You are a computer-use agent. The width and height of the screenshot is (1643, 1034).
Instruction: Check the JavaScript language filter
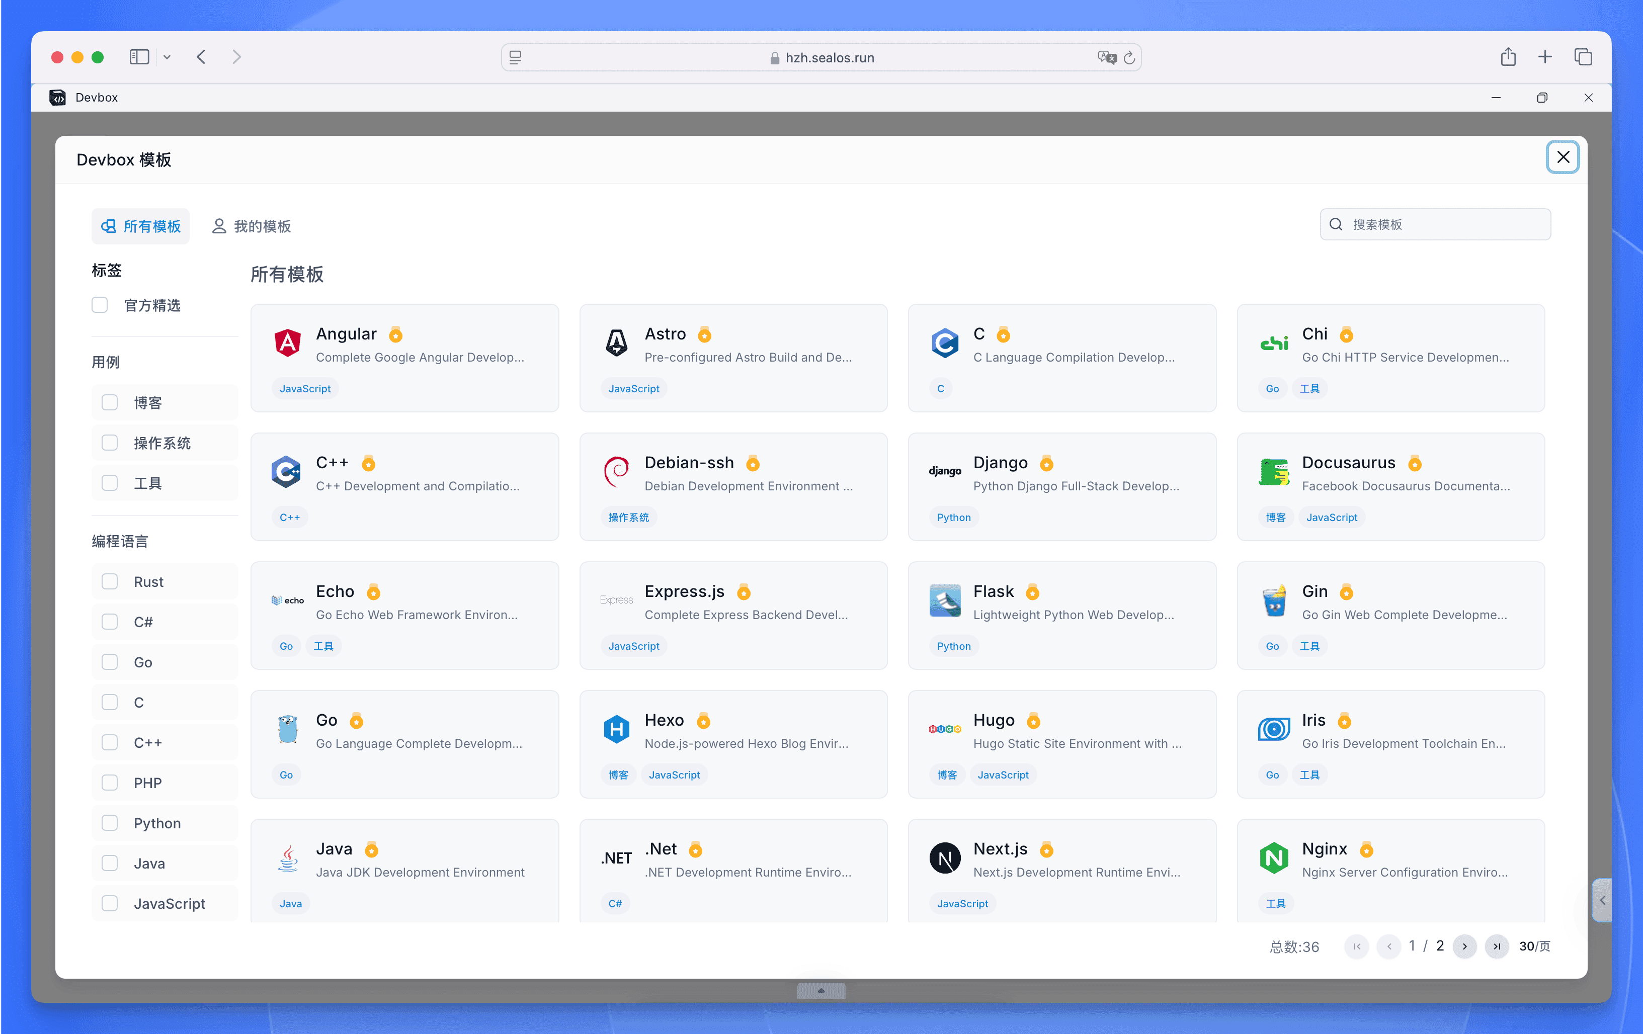point(109,903)
